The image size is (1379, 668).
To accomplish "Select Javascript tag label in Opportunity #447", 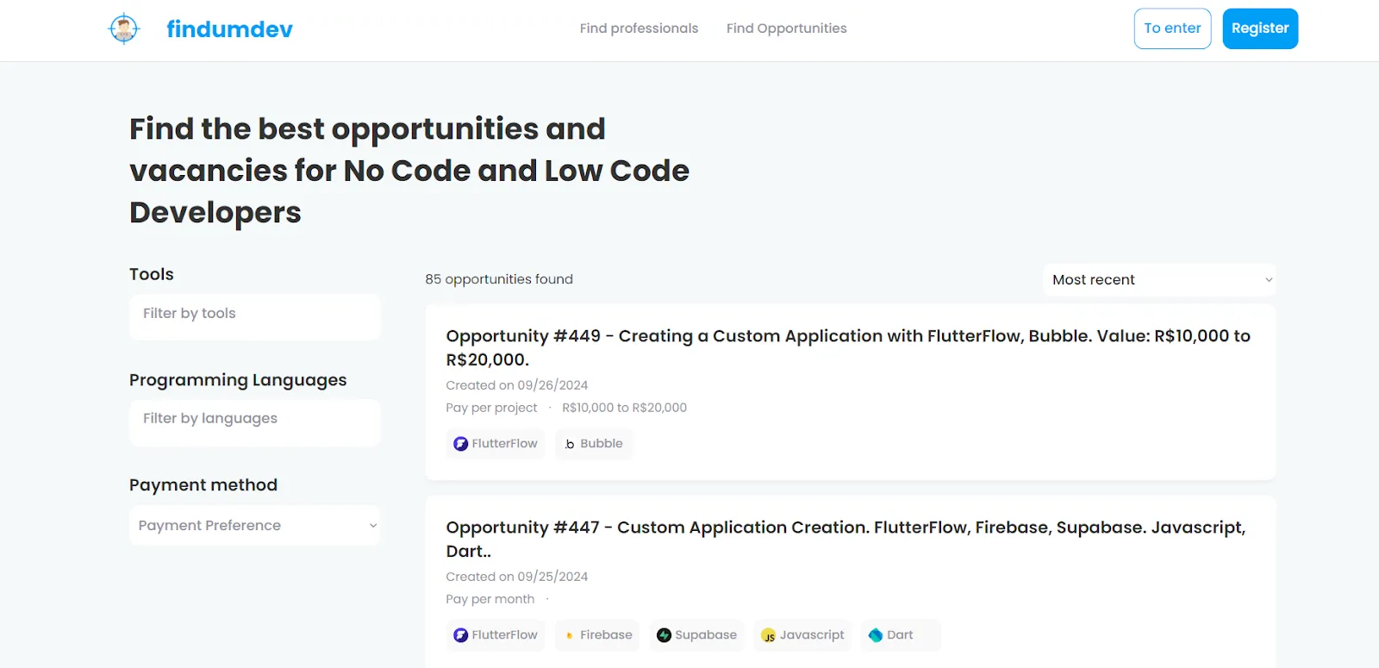I will [x=812, y=634].
